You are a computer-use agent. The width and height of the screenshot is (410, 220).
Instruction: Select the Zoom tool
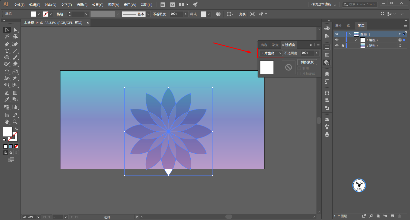(x=15, y=122)
